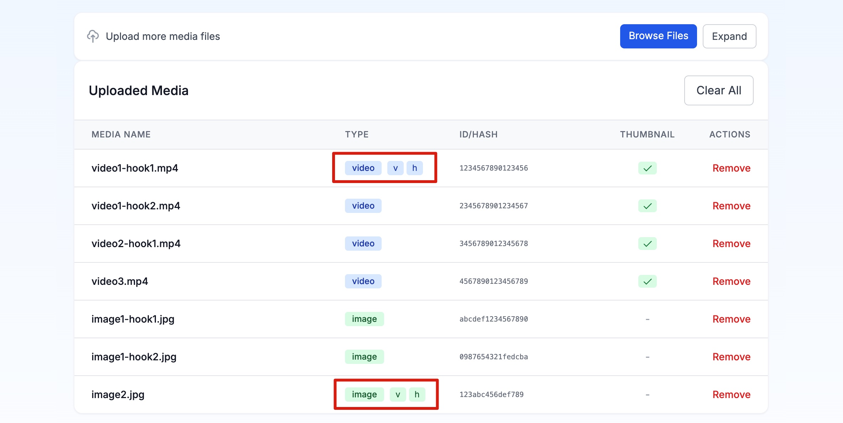
Task: Click the 'h' tag on video1-hook1.mp4
Action: point(414,168)
